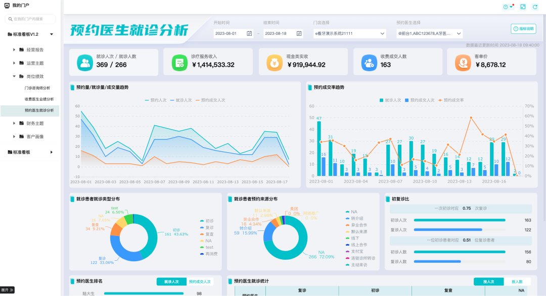Click the refresh icon in top bar
The width and height of the screenshot is (546, 296).
pyautogui.click(x=535, y=7)
